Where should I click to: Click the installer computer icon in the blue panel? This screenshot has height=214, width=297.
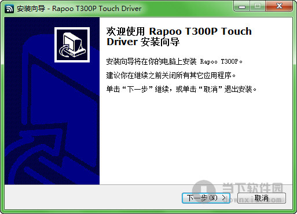click(72, 45)
